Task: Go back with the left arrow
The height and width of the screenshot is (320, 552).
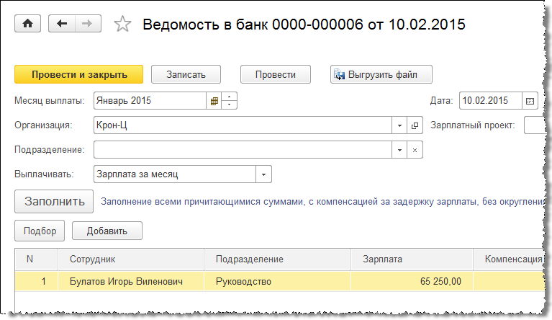Action: pos(62,24)
